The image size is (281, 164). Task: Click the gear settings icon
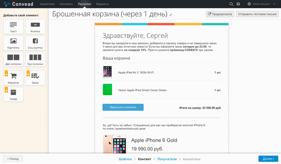[249, 4]
